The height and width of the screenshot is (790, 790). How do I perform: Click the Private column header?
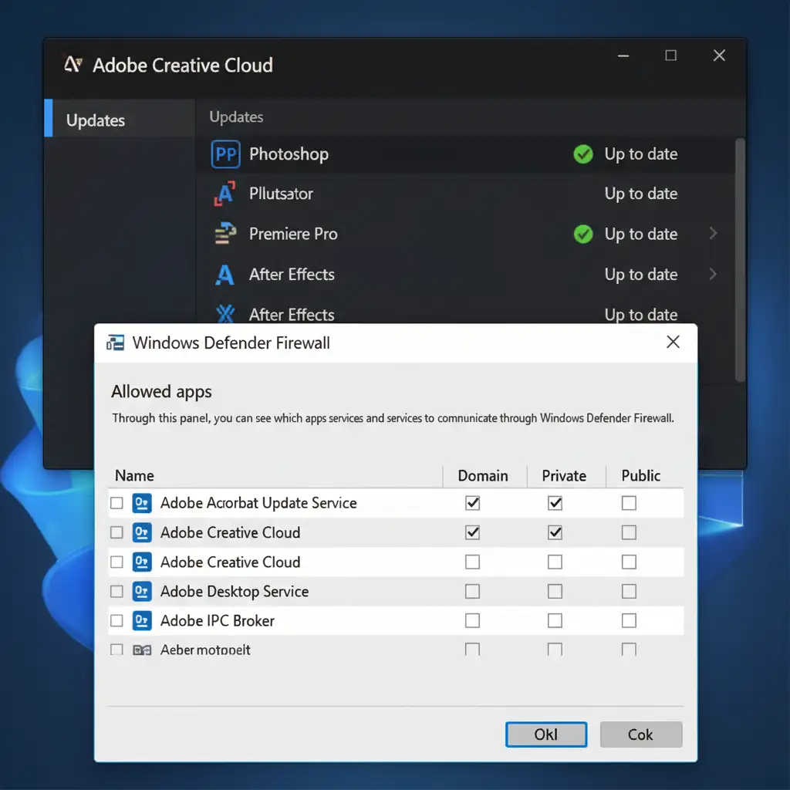pos(564,476)
